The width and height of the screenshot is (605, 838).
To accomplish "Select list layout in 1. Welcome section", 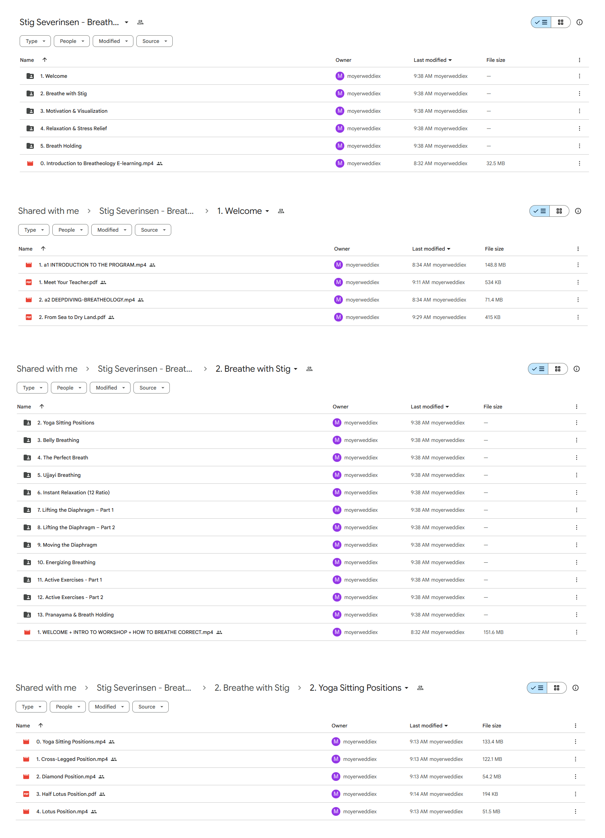I will tap(539, 211).
